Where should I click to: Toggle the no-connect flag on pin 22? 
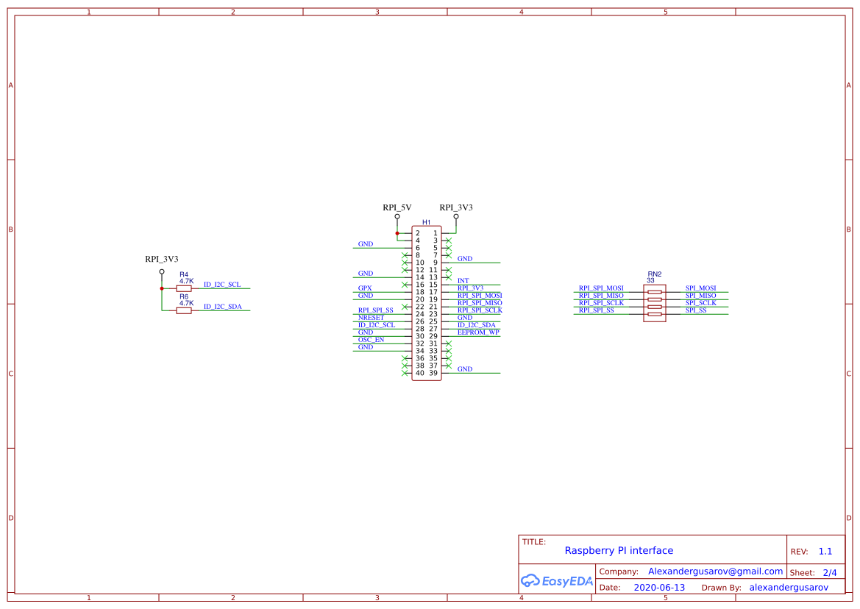pyautogui.click(x=405, y=306)
